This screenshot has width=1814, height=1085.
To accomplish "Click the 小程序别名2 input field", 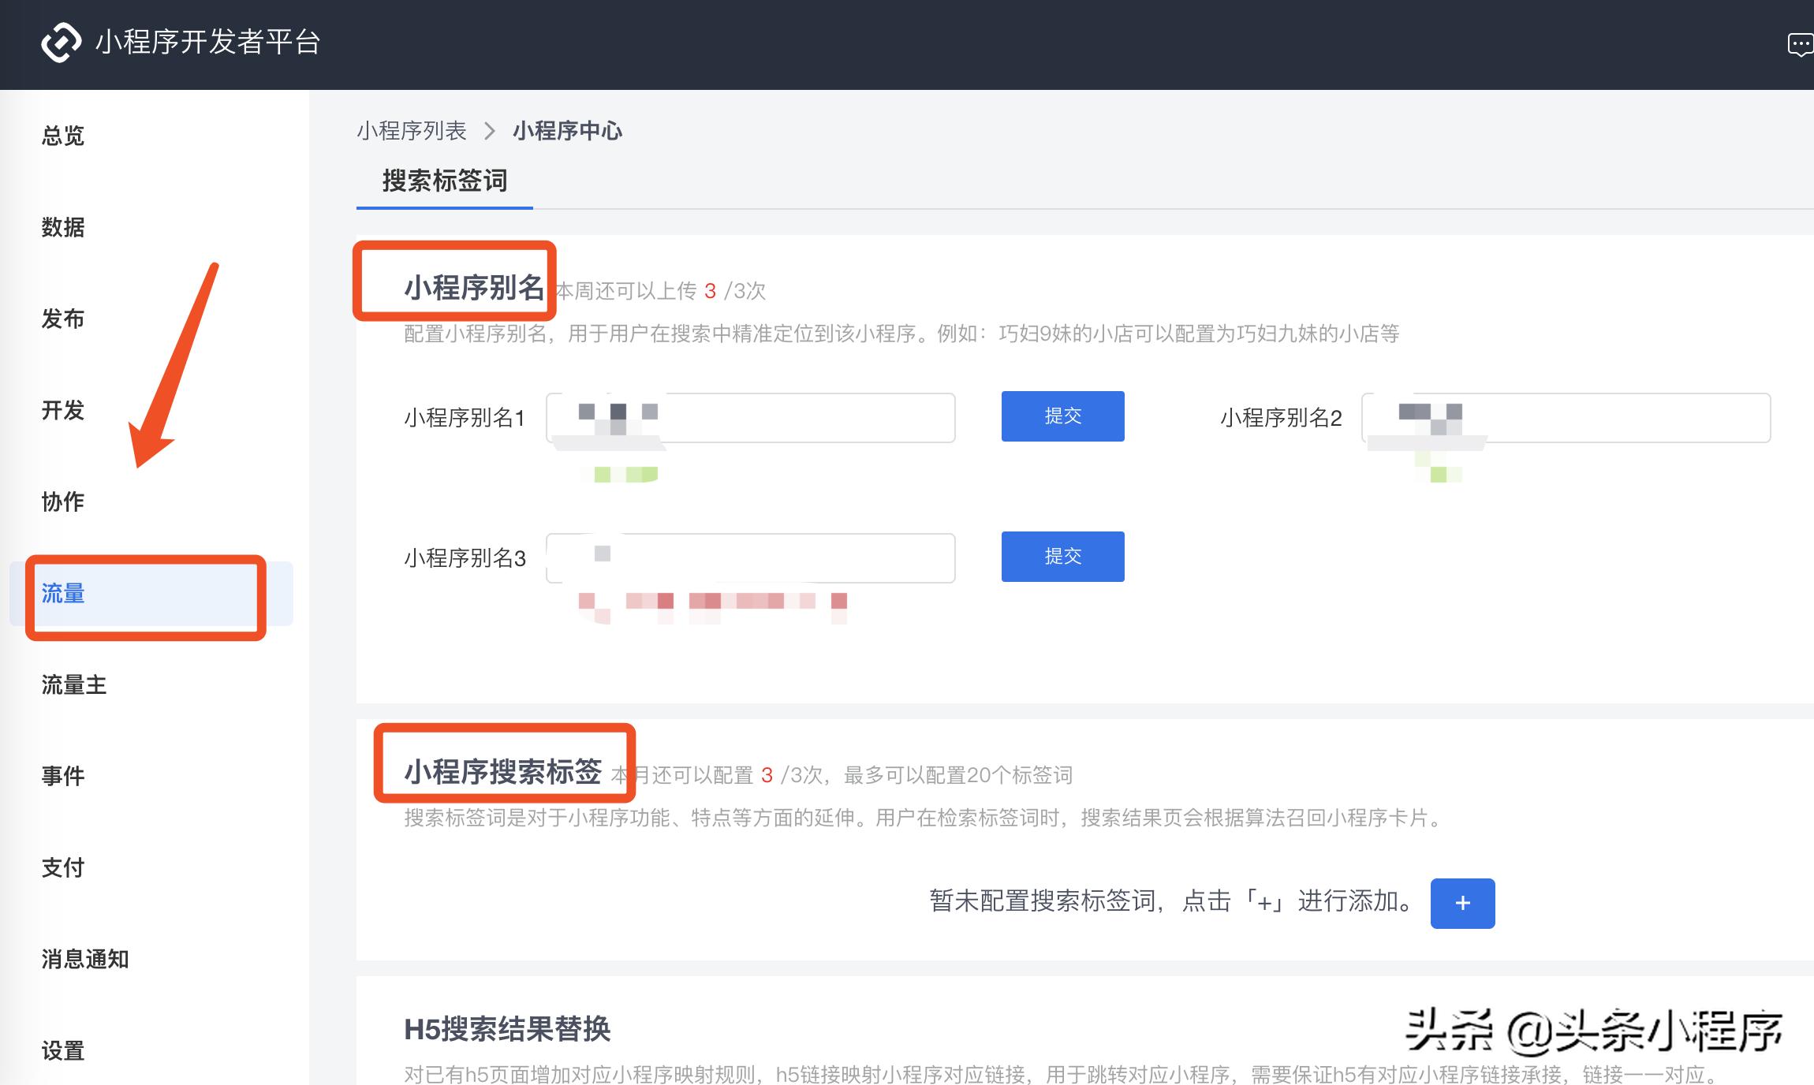I will pyautogui.click(x=1566, y=419).
